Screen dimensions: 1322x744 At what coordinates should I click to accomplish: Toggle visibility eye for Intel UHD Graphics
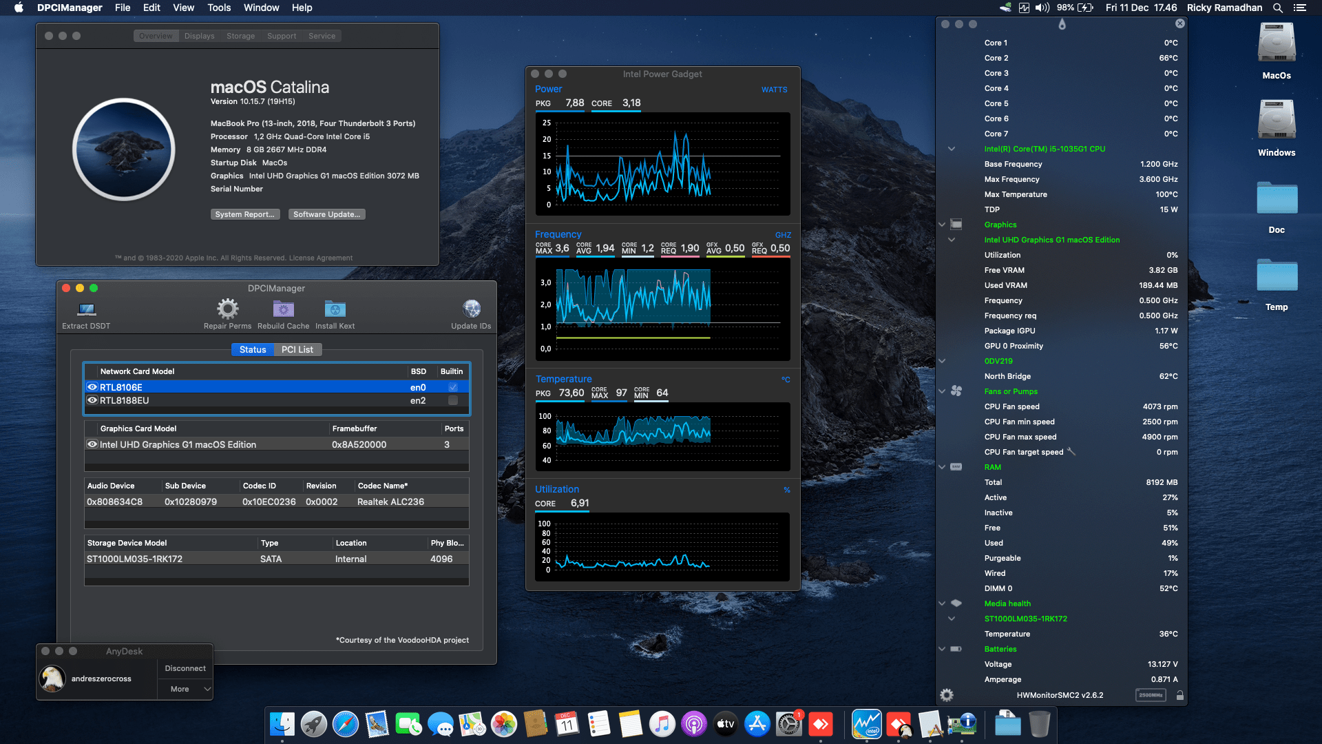pyautogui.click(x=93, y=444)
